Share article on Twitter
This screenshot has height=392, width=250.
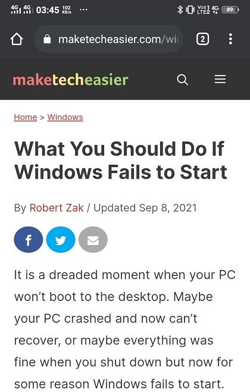click(x=61, y=240)
